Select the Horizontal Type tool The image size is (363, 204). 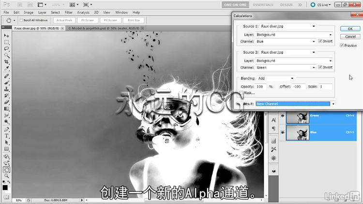[6, 136]
